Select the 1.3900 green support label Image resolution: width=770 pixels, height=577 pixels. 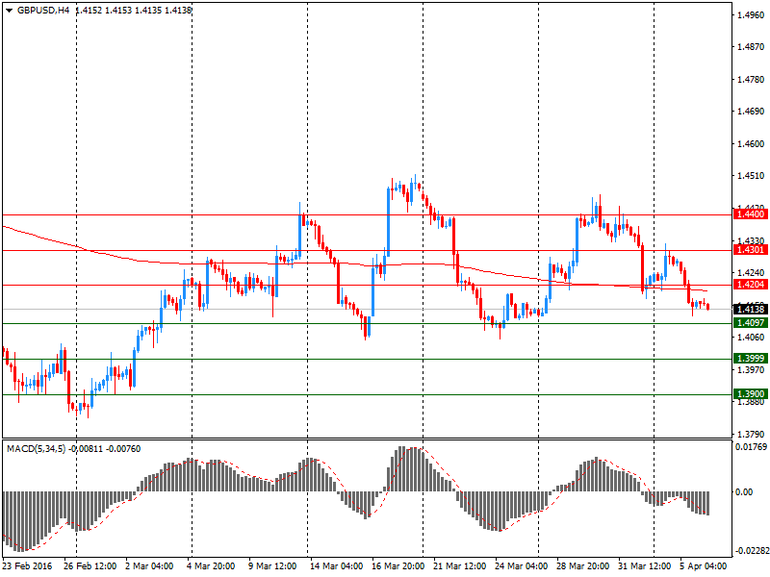(x=751, y=393)
